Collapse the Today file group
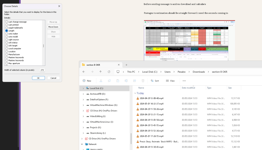262x150 pixels. coord(135,93)
